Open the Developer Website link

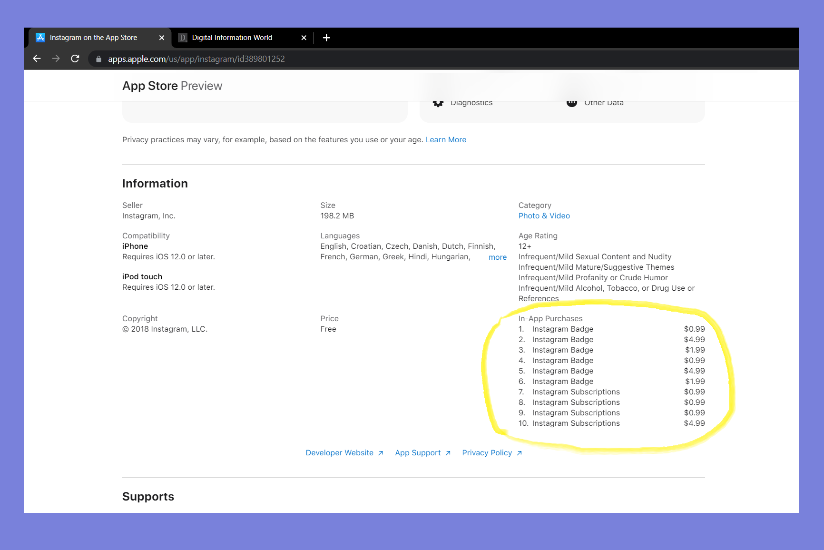(344, 453)
